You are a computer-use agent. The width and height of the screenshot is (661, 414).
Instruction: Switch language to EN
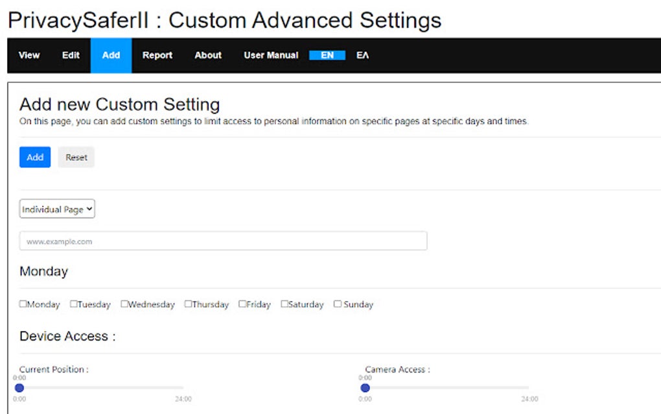point(327,55)
